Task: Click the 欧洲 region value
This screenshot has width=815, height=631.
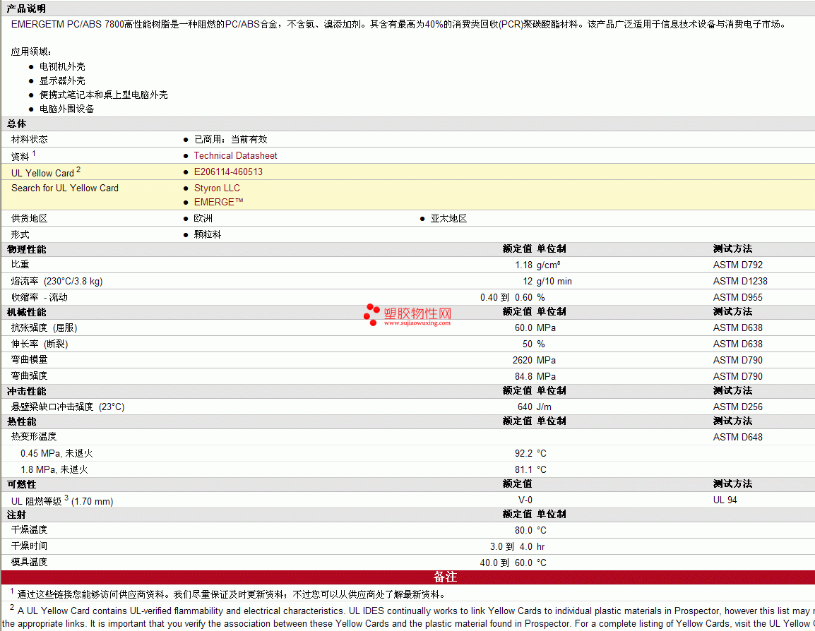Action: 203,218
